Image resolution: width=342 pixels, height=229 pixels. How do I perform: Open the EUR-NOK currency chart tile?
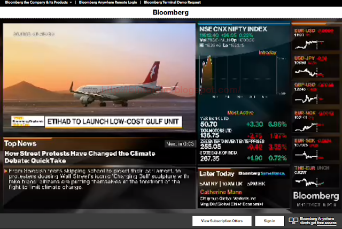coord(316,121)
